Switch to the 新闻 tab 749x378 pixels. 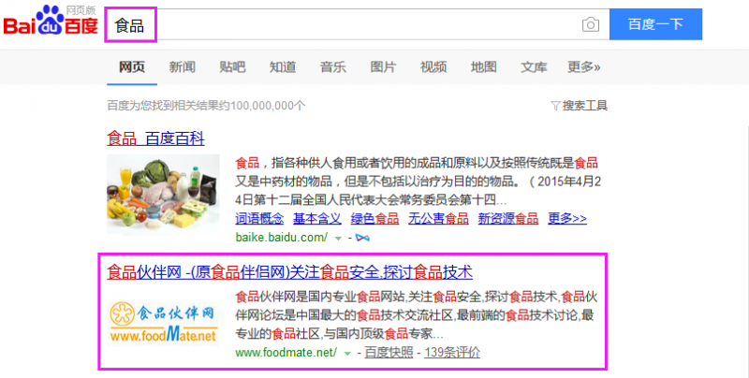[x=183, y=66]
